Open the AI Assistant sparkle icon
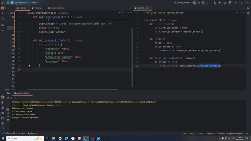Screen dimensions: 251x141 click(x=220, y=3)
